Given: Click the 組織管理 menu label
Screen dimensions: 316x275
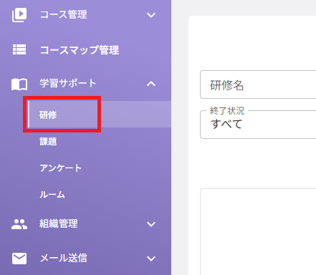Looking at the screenshot, I should coord(59,224).
